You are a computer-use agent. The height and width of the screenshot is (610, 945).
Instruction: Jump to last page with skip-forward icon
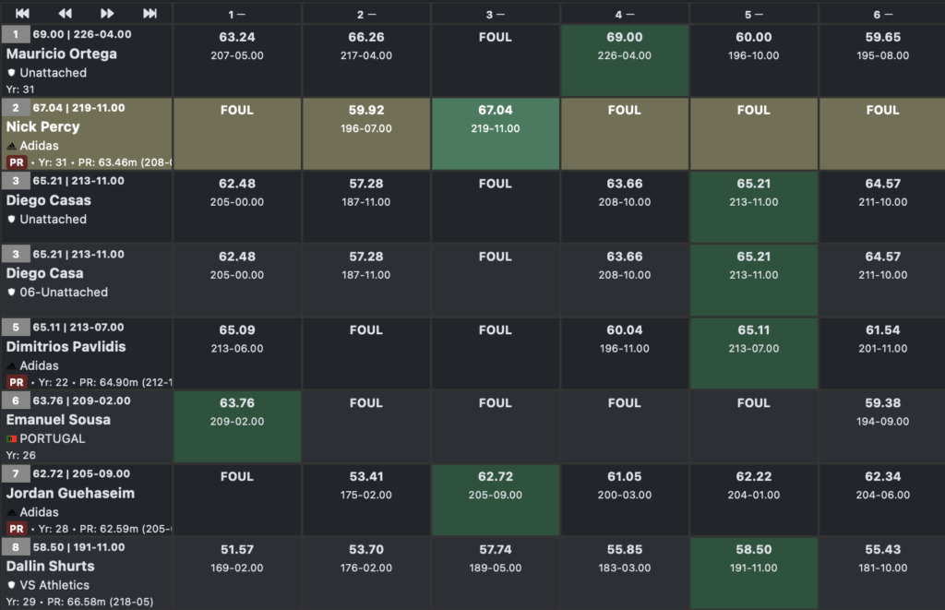point(150,13)
